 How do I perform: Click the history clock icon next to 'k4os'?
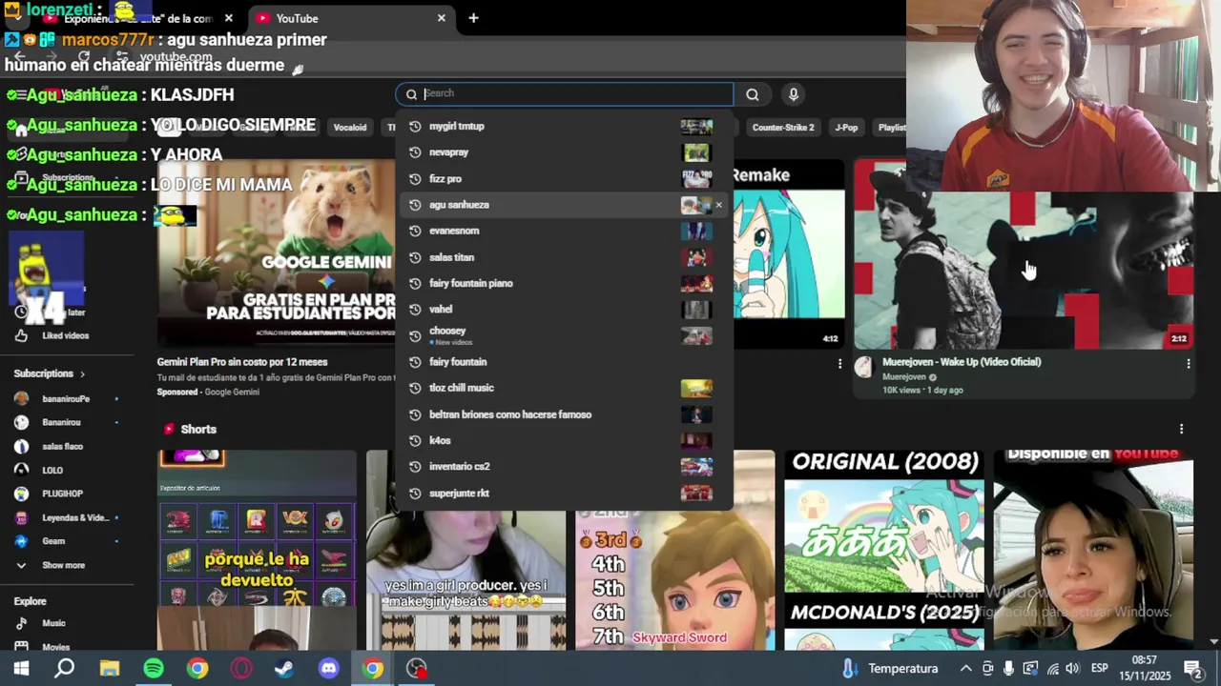pos(415,440)
